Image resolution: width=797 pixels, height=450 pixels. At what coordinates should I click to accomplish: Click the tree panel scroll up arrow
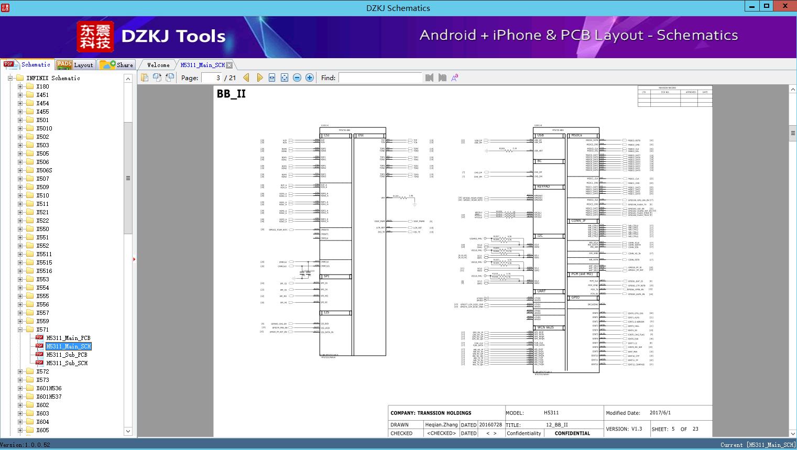(128, 79)
